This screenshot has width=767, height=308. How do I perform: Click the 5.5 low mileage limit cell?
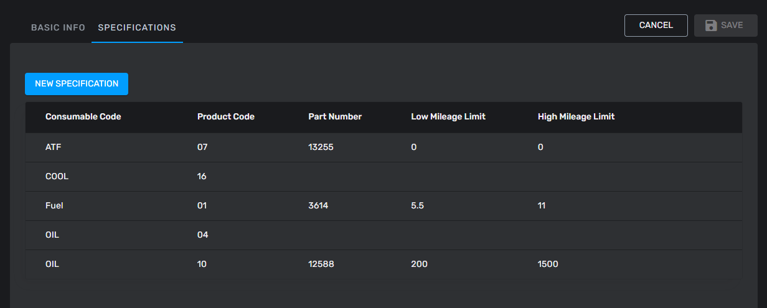coord(417,206)
